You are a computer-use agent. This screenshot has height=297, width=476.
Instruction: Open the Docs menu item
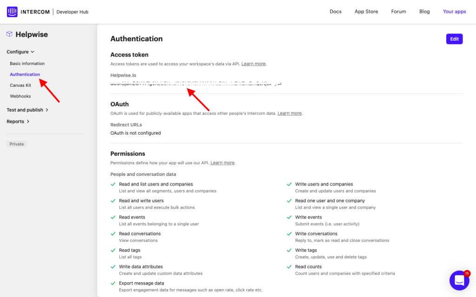click(x=336, y=12)
